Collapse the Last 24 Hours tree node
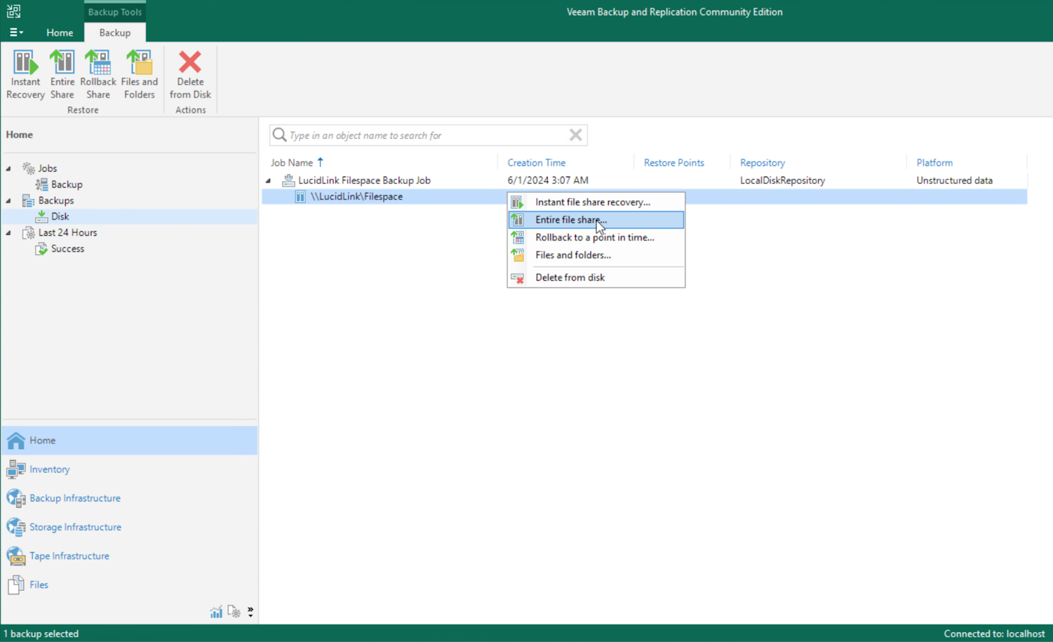Screen dimensions: 1053x642 point(9,233)
